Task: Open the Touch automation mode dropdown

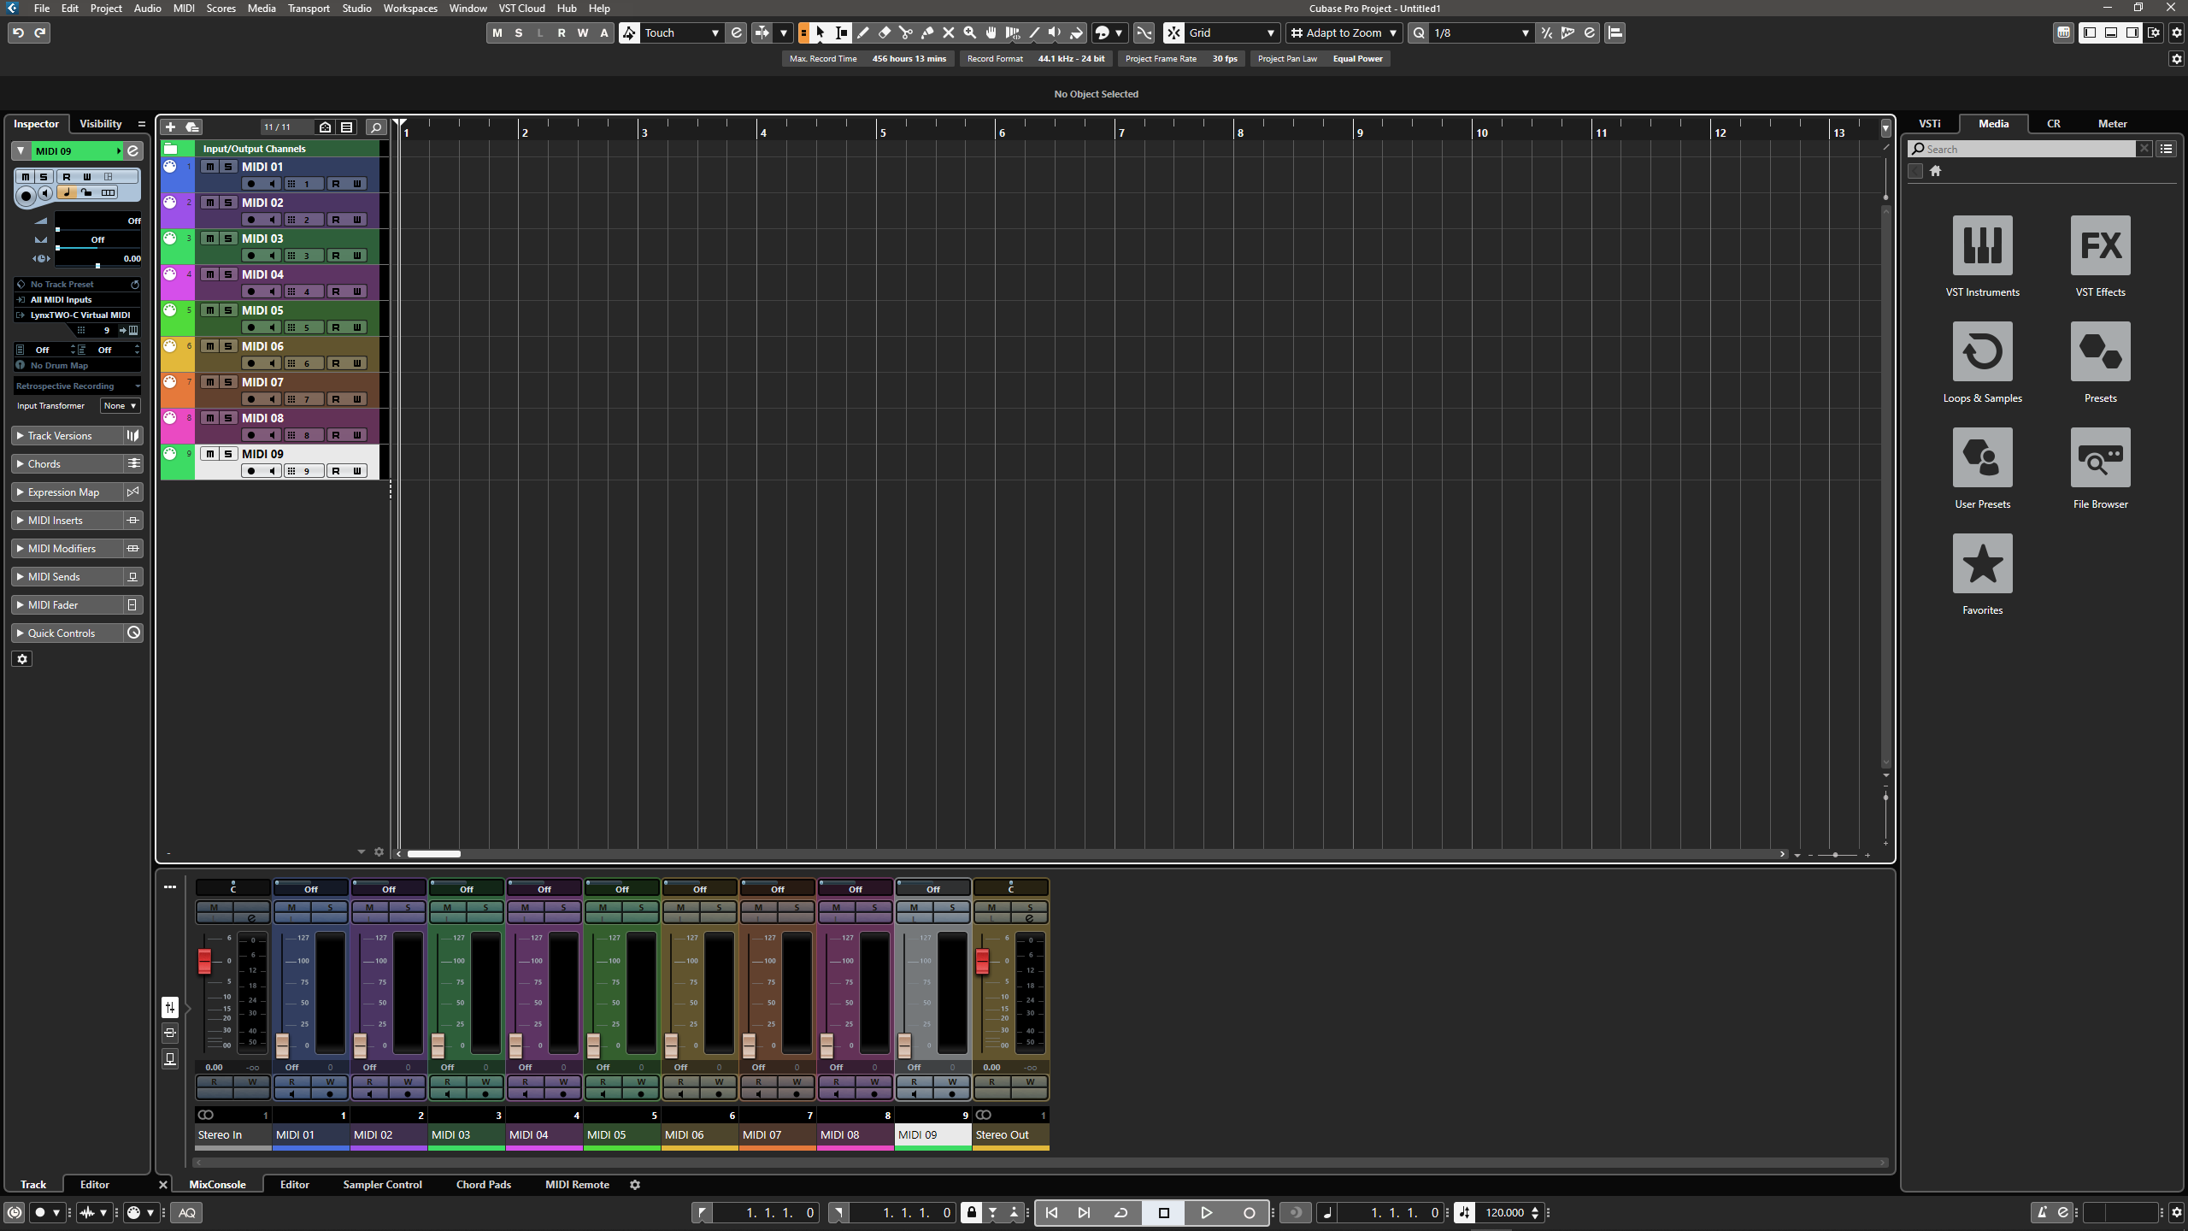Action: point(681,32)
